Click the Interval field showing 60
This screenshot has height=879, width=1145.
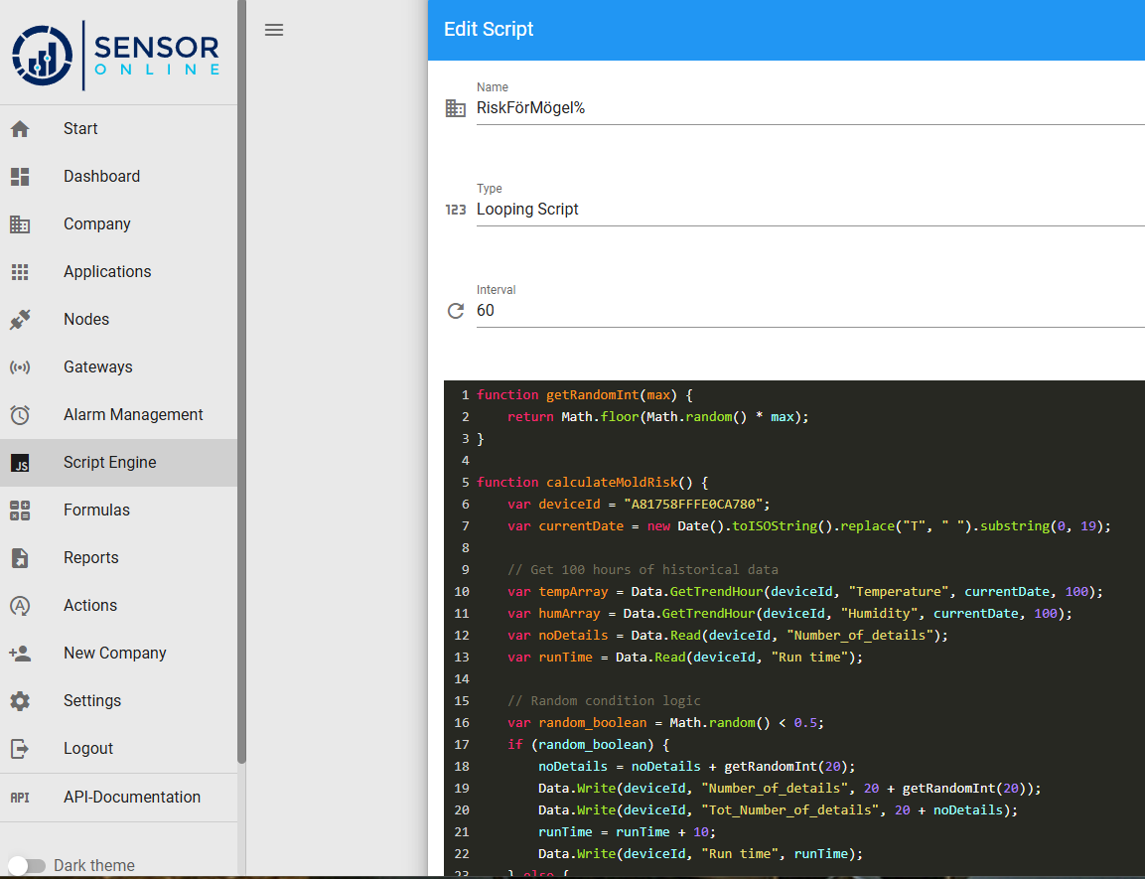pyautogui.click(x=808, y=311)
